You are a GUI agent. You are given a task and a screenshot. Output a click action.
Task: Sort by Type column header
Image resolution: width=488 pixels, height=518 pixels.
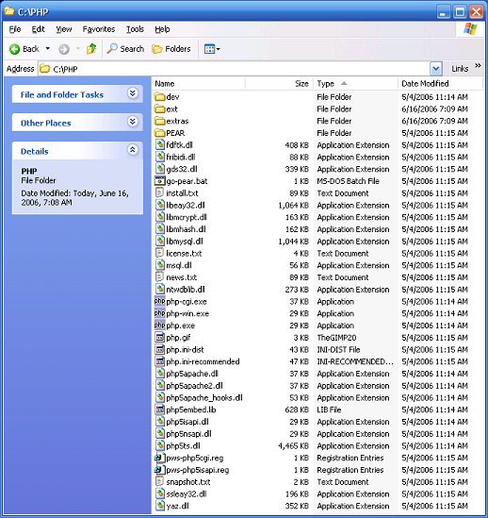click(355, 84)
